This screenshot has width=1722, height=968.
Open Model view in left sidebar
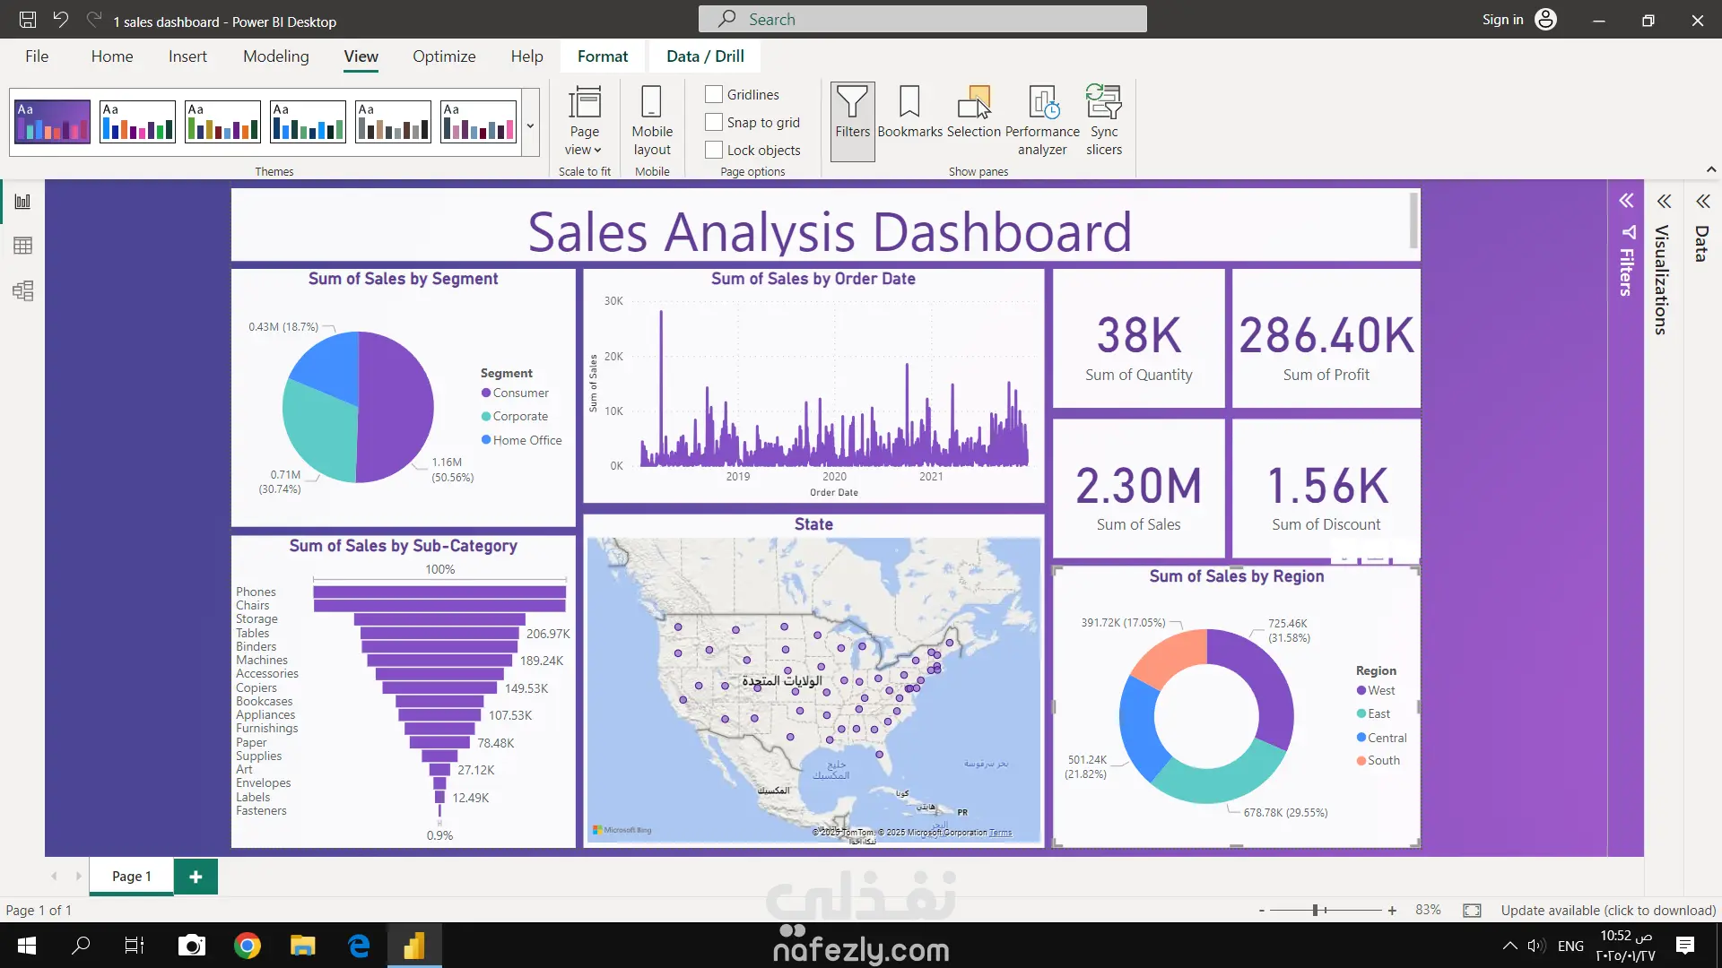pyautogui.click(x=22, y=290)
